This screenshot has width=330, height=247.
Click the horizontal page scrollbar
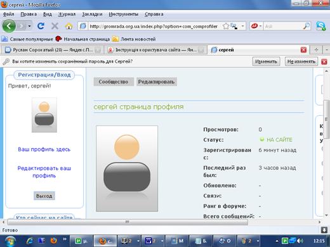click(x=128, y=222)
